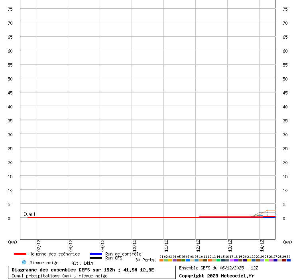
Task: Click the orange perturbation line end point
Action: coord(267,210)
